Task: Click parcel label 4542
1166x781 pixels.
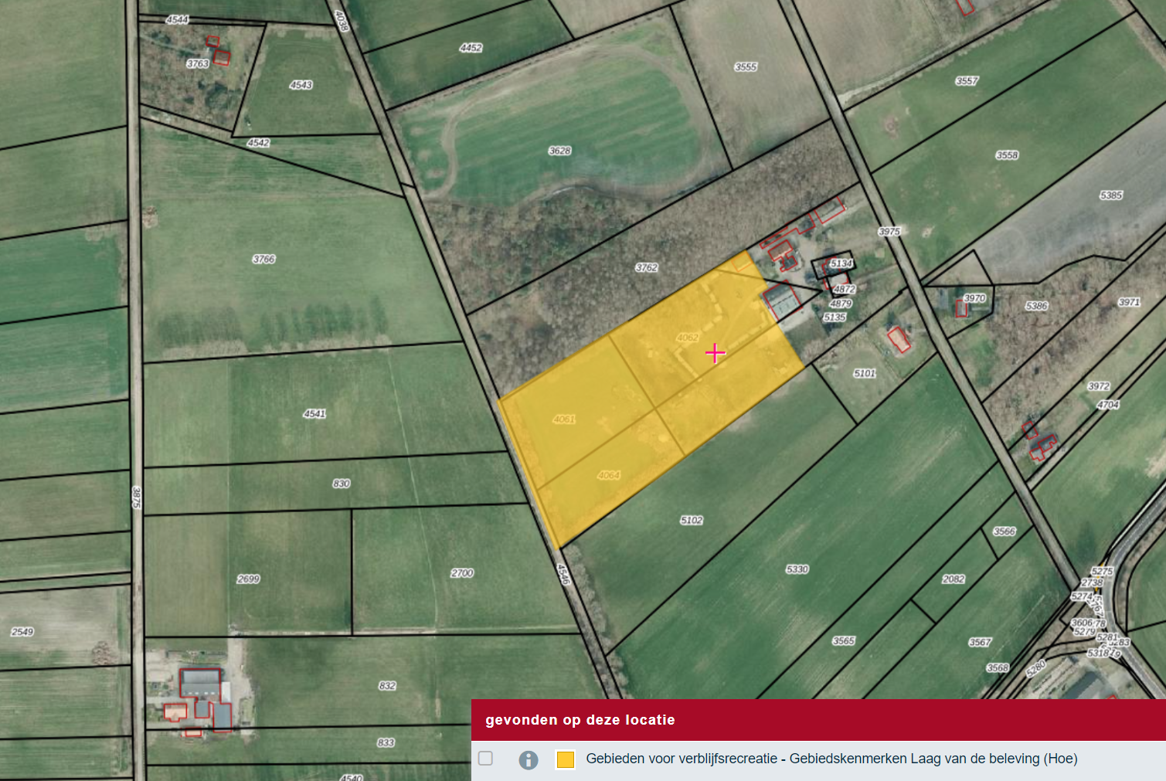Action: [x=258, y=143]
